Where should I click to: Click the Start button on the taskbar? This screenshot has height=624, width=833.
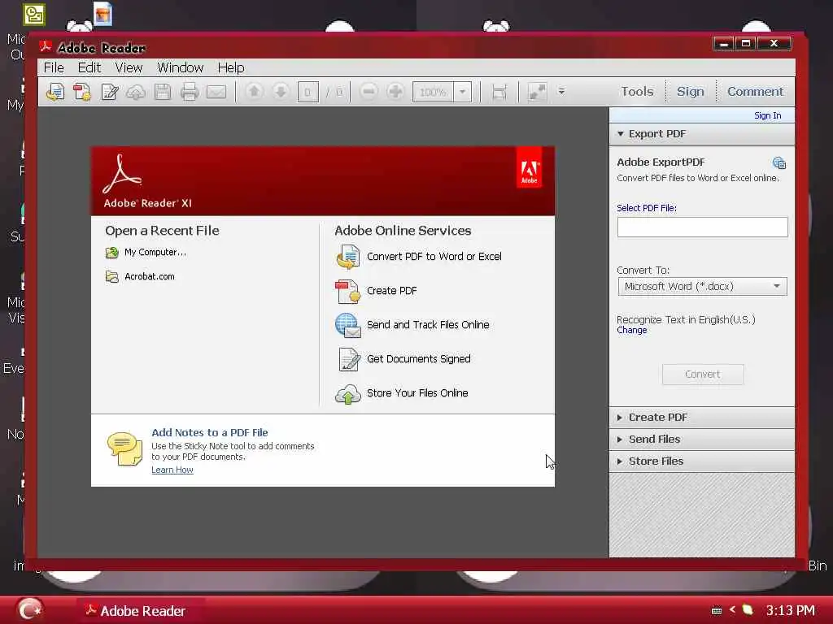(x=29, y=609)
